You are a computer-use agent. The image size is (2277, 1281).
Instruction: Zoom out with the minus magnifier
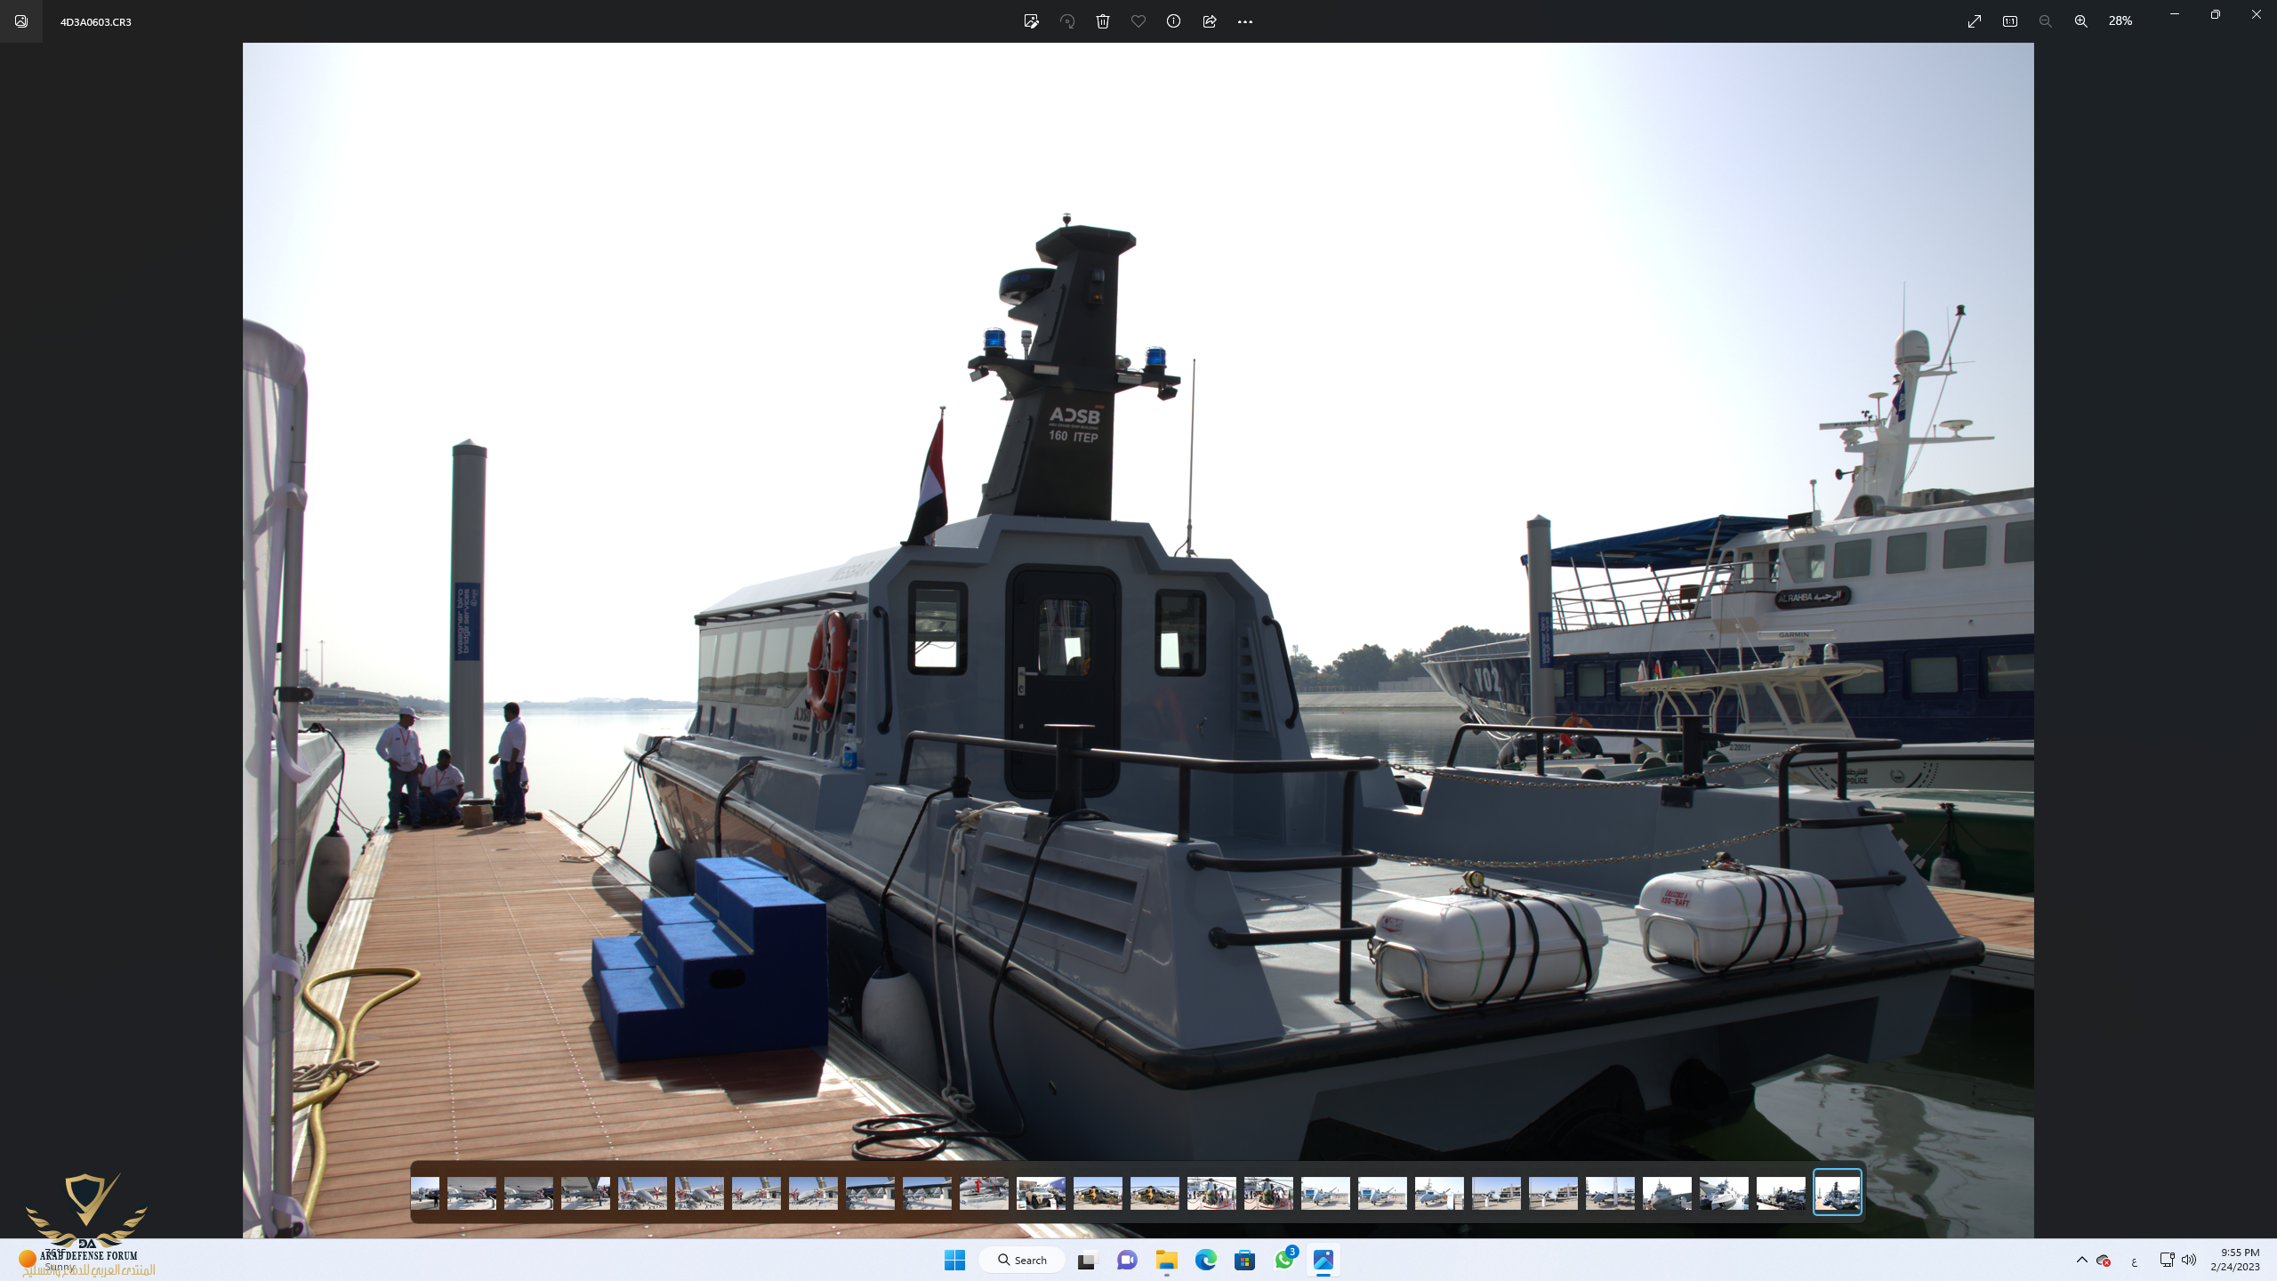(x=2046, y=21)
